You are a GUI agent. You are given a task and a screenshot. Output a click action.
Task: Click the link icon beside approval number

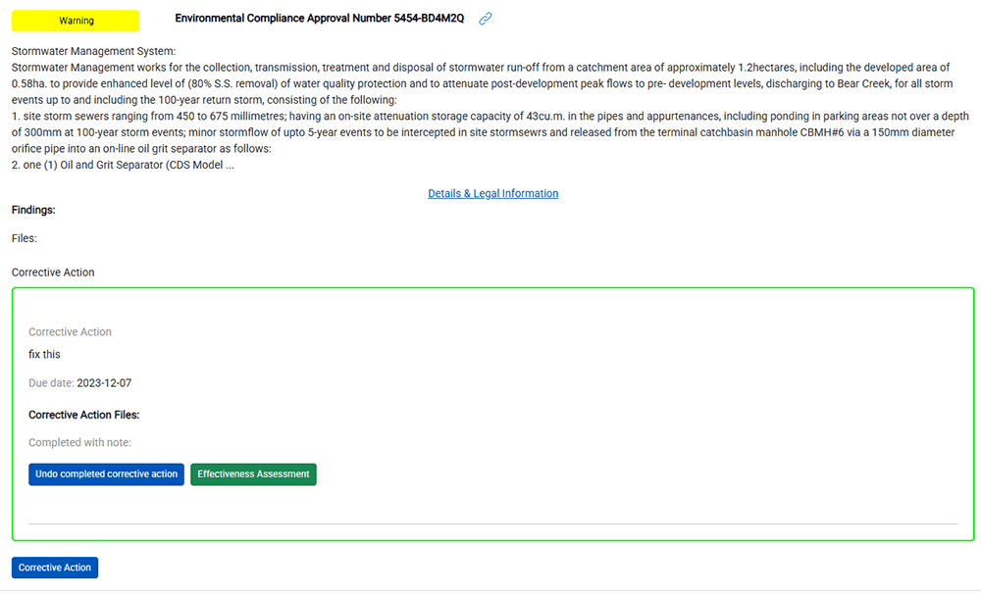pyautogui.click(x=485, y=19)
